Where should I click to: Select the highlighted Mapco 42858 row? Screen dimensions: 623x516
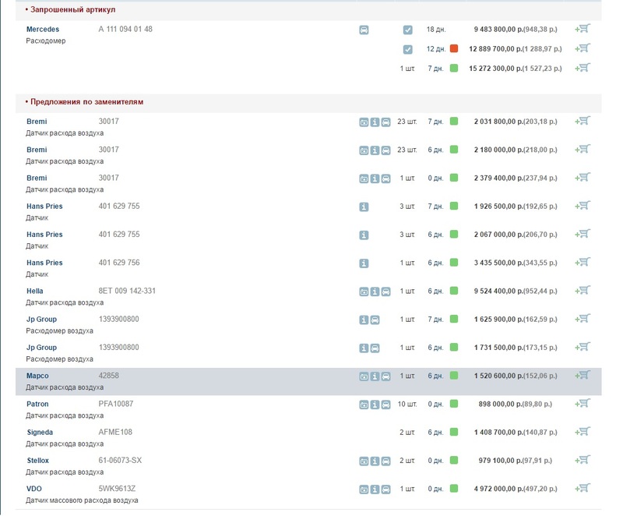[x=234, y=381]
